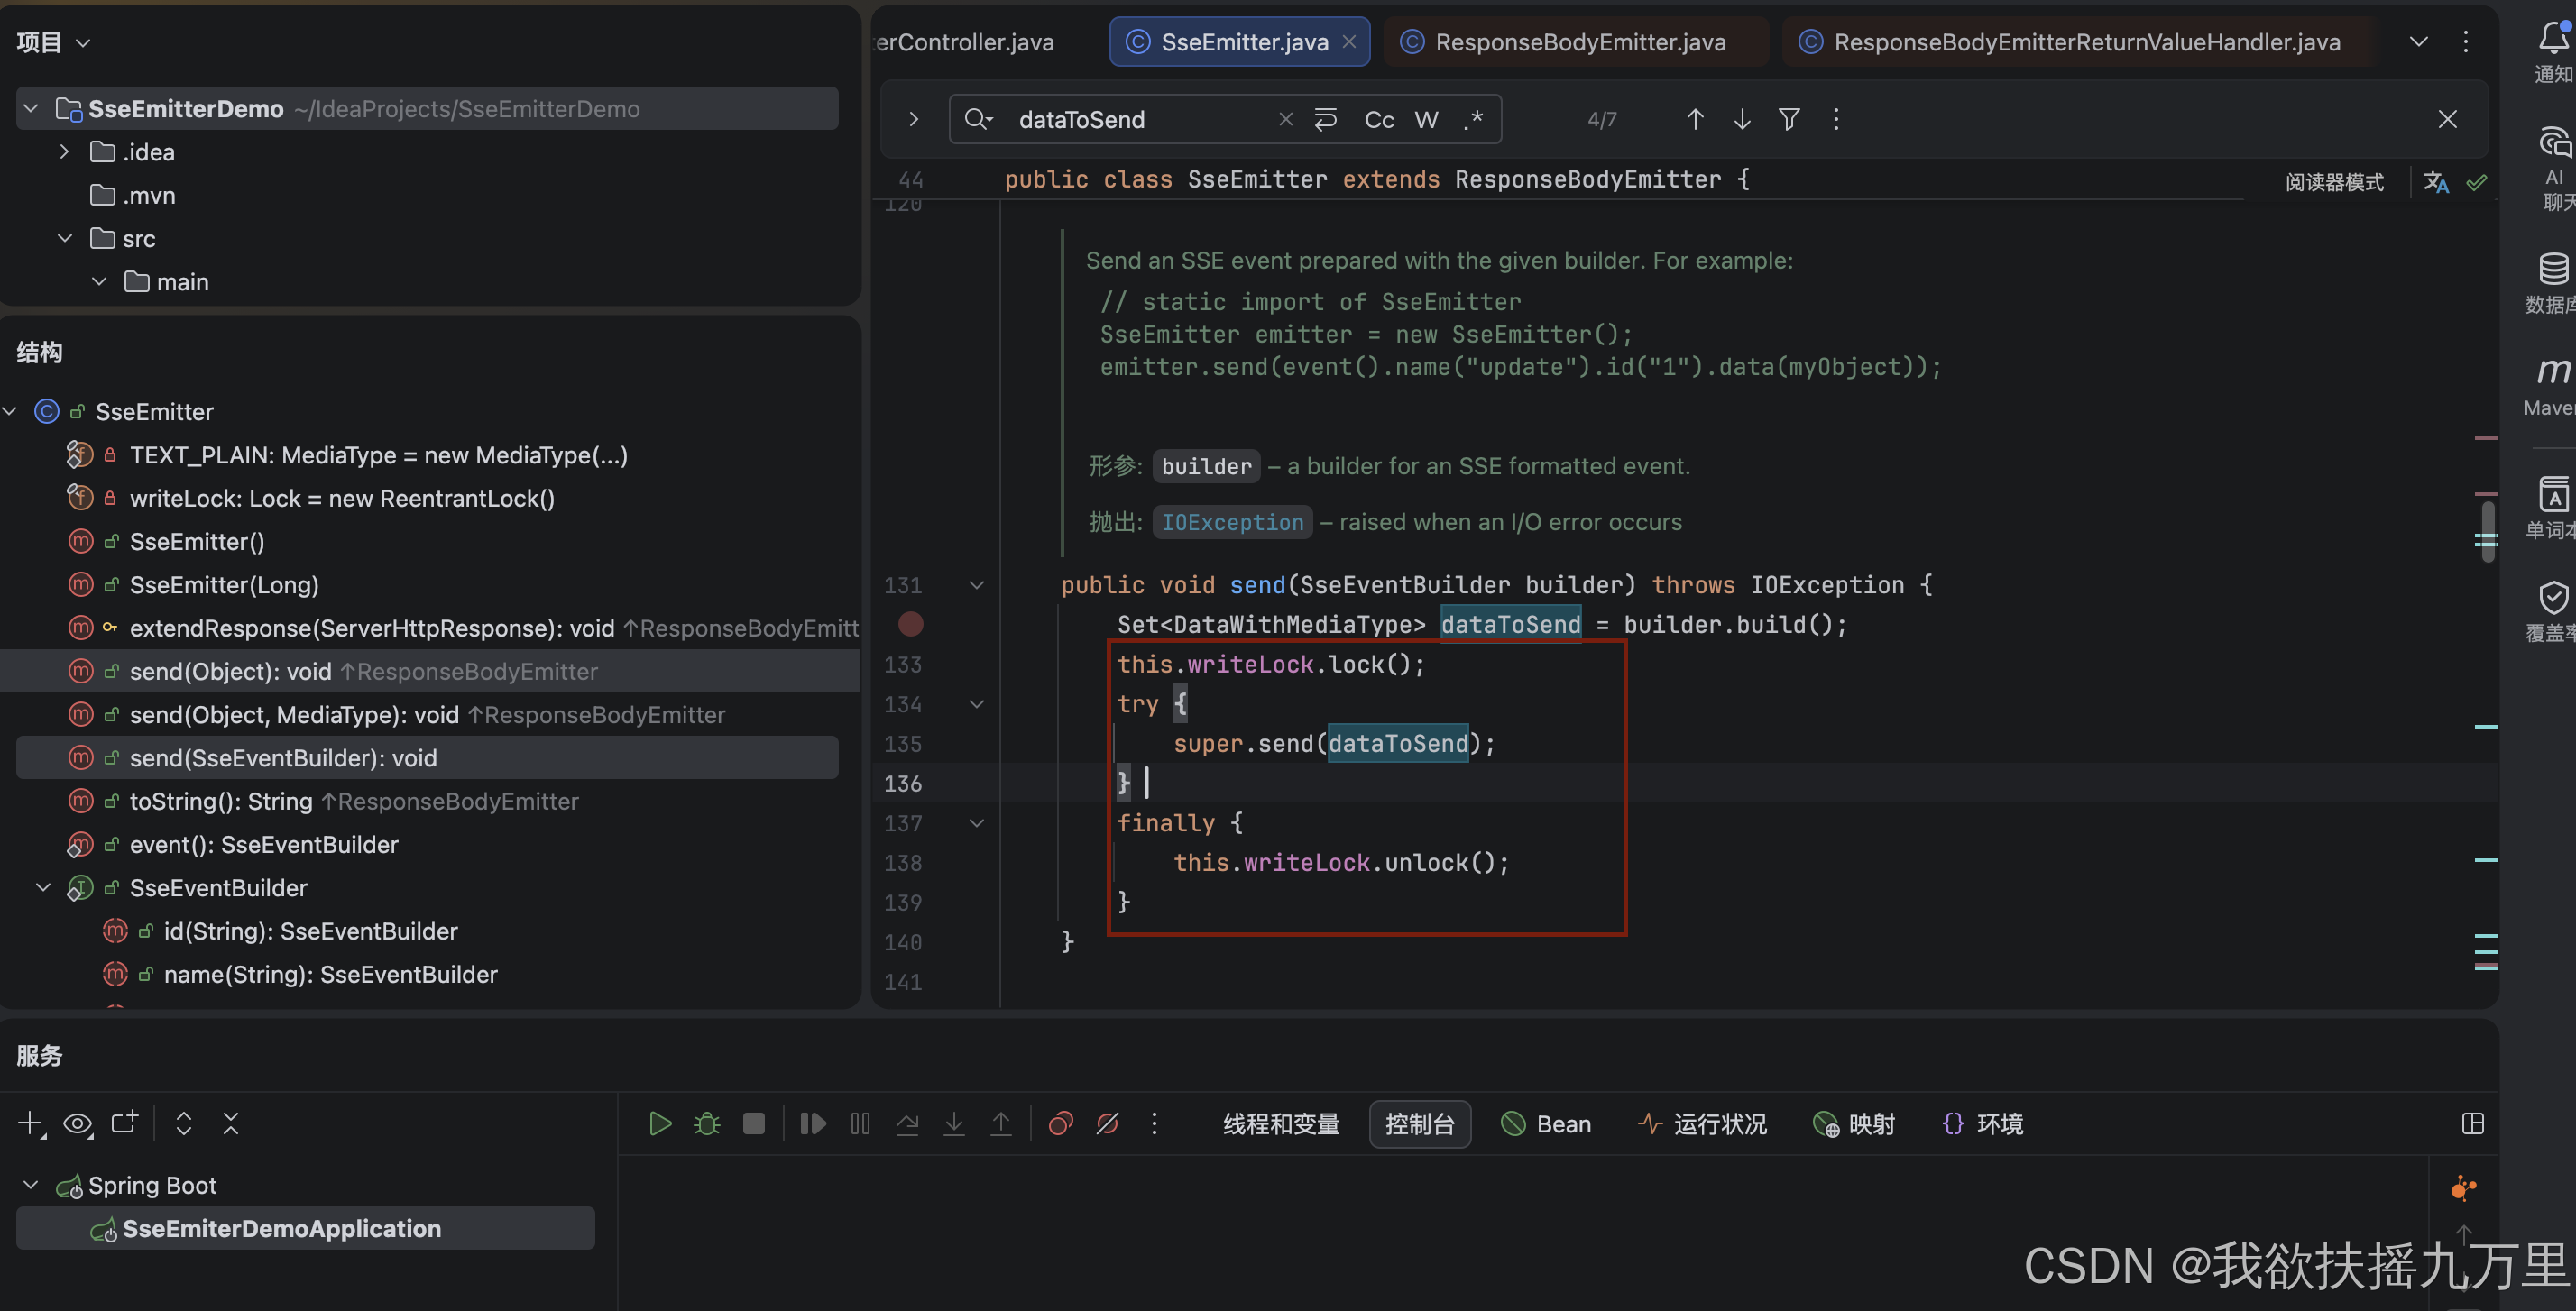The height and width of the screenshot is (1311, 2576).
Task: Click the translate icon in editor corner
Action: (2436, 182)
